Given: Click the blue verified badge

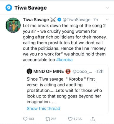Looking at the screenshot, I should pyautogui.click(x=59, y=20).
